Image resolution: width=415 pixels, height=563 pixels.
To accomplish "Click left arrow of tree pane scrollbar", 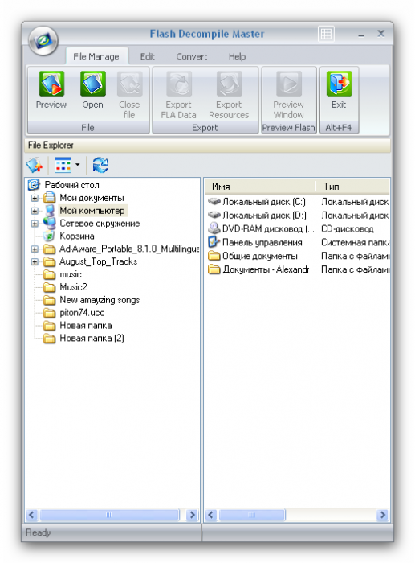I will coord(31,515).
